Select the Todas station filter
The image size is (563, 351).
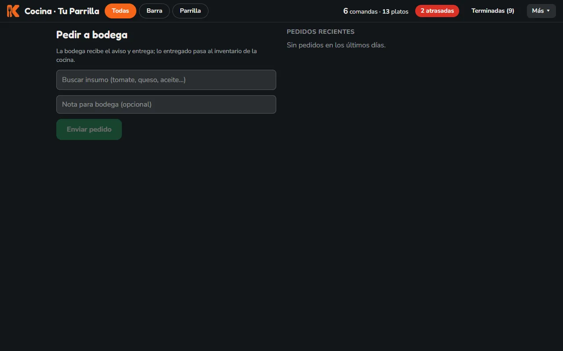click(x=121, y=11)
